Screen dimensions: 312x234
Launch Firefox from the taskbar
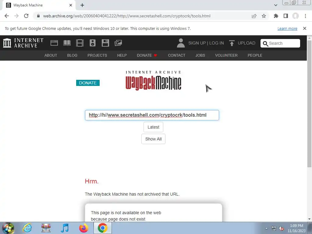pos(84,228)
